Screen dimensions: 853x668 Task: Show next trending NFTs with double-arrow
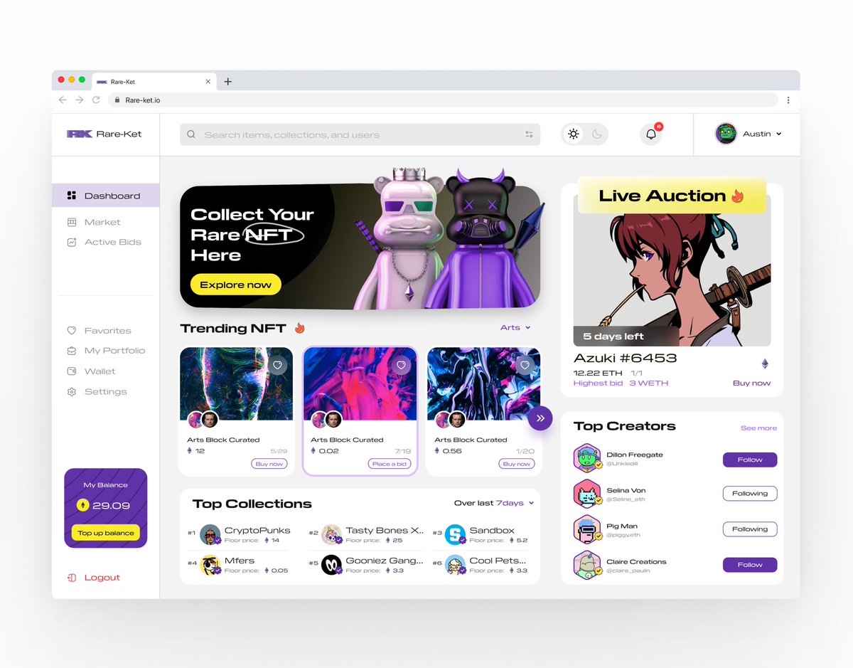[x=540, y=418]
